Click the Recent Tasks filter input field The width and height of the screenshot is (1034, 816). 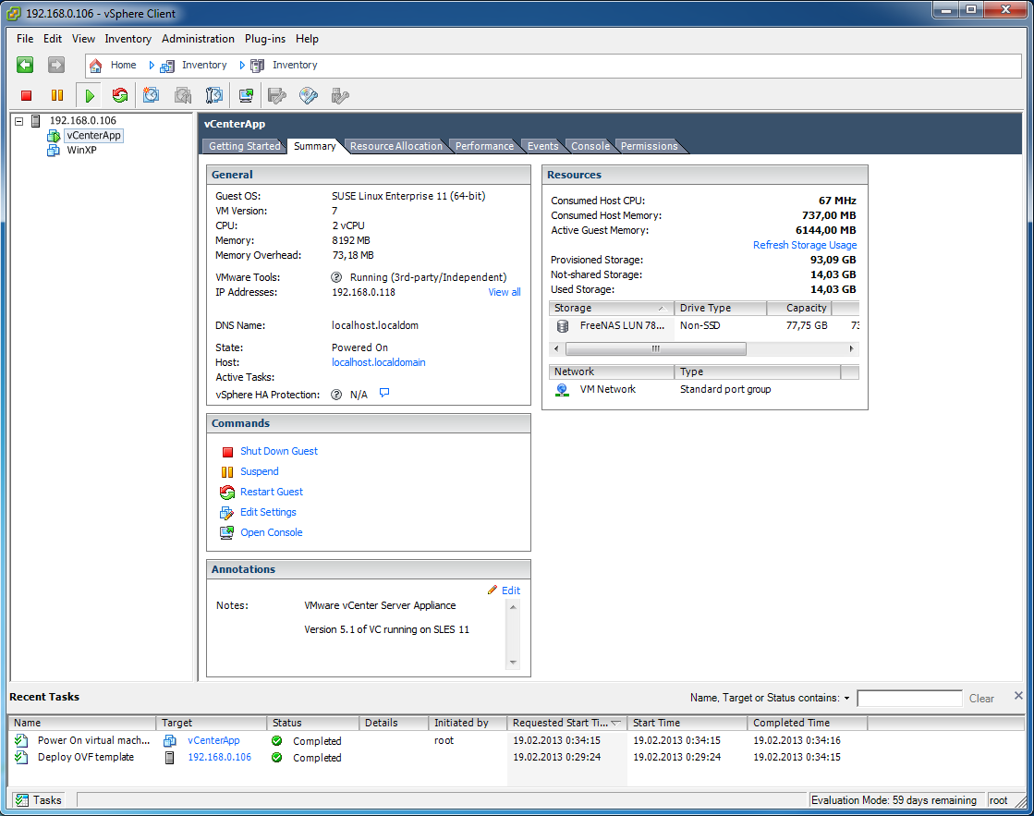pyautogui.click(x=909, y=699)
